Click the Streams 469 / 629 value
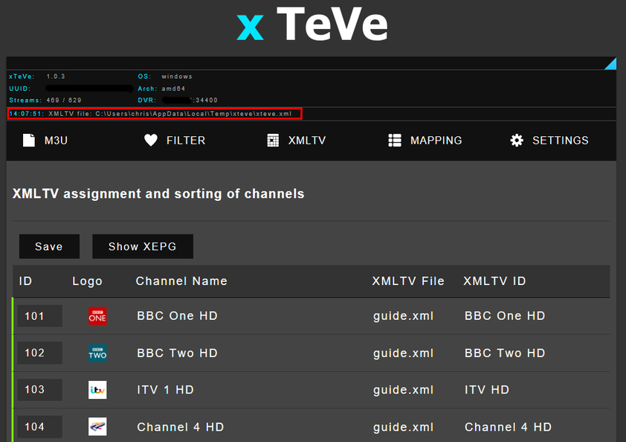The height and width of the screenshot is (442, 626). 64,100
